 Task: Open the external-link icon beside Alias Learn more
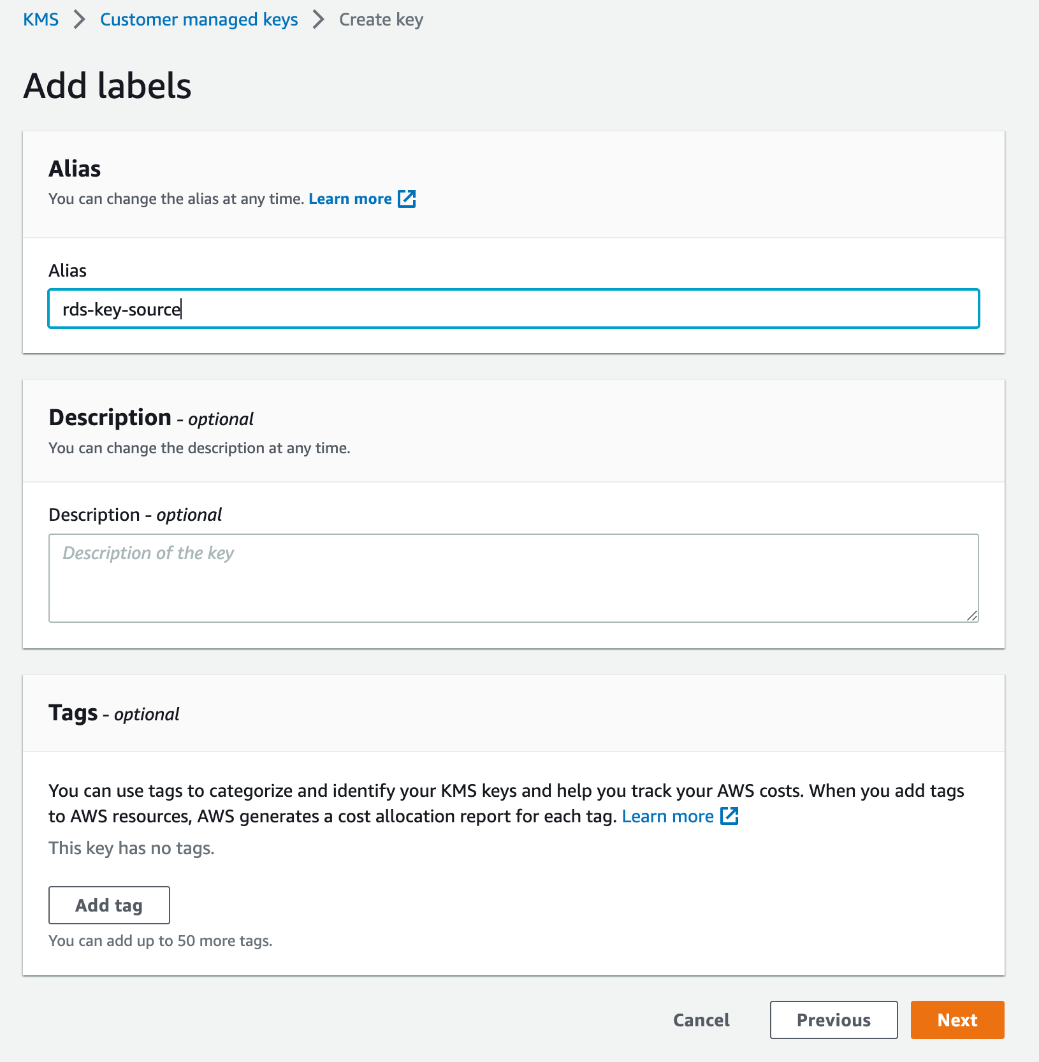[407, 199]
